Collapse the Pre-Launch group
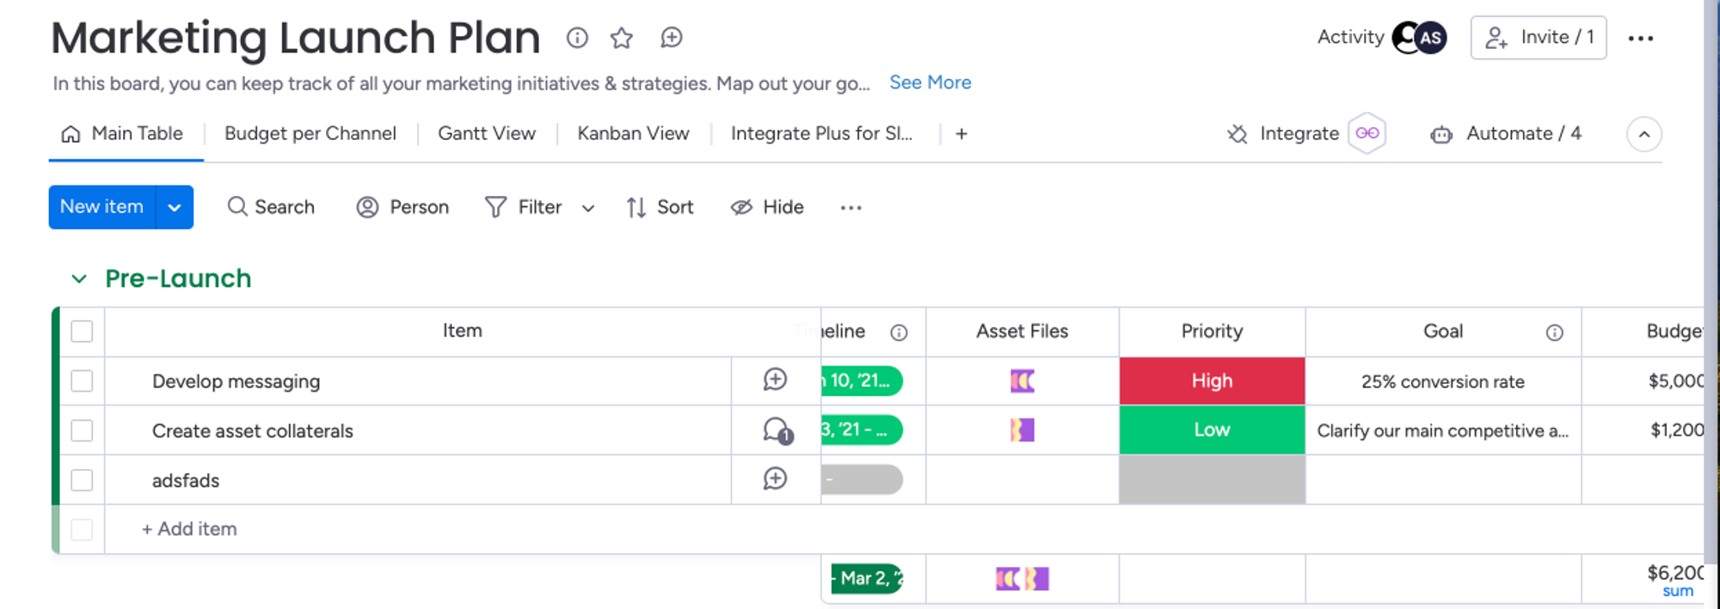The image size is (1720, 609). [x=79, y=279]
